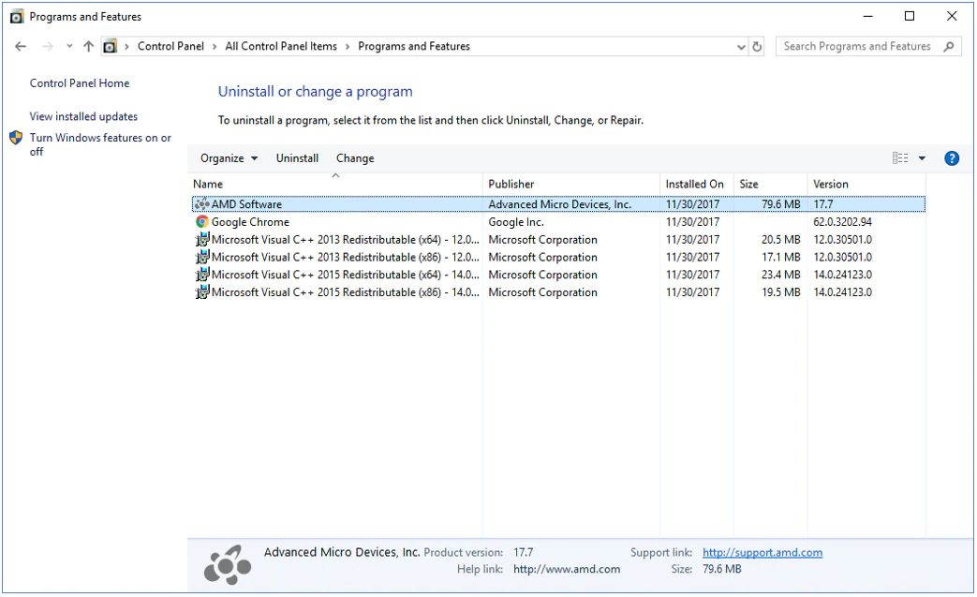Click icon of Visual C++ 2015 (x86)
This screenshot has width=977, height=597.
[x=201, y=292]
